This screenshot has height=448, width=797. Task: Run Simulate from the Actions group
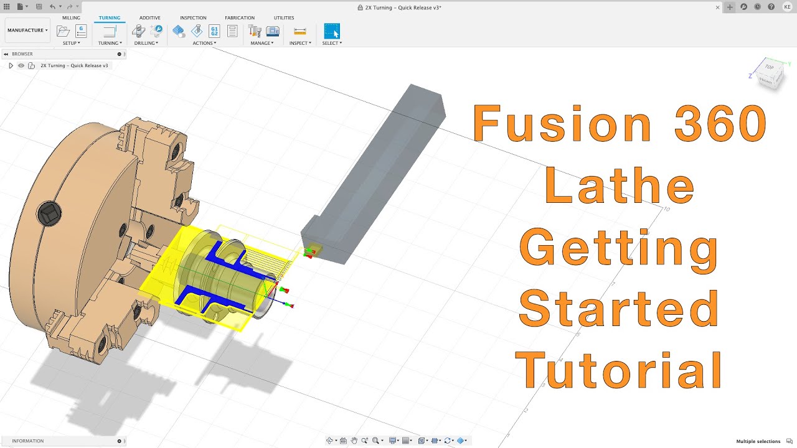tap(179, 31)
